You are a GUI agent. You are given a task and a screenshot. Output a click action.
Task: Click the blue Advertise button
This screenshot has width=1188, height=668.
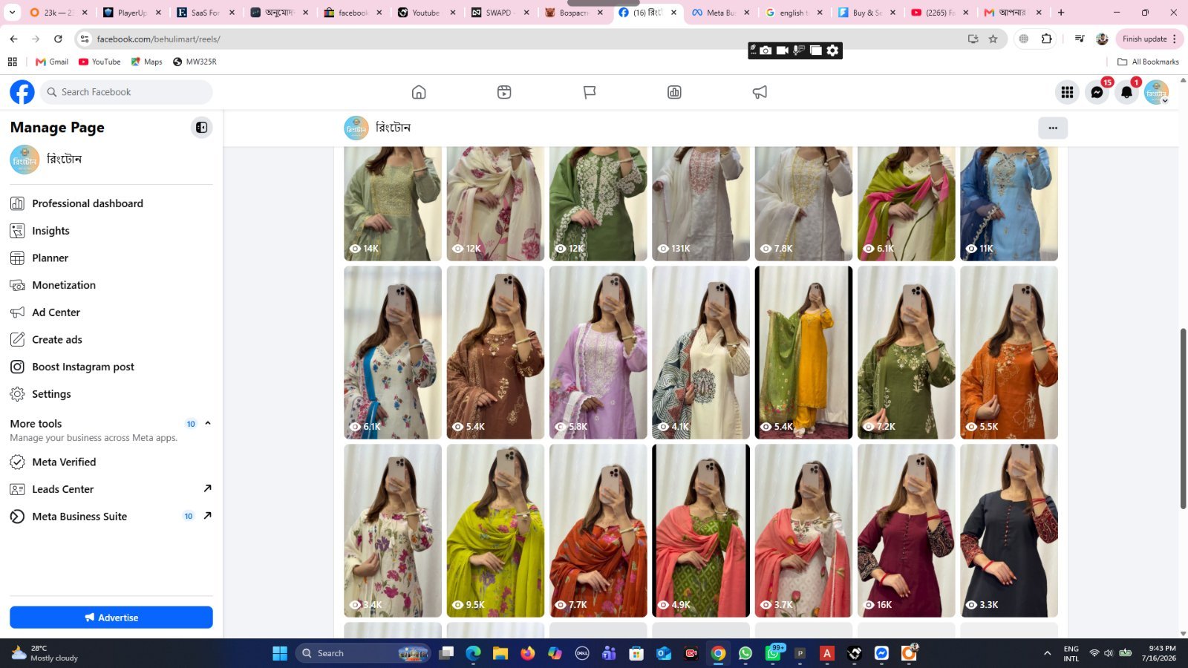111,618
